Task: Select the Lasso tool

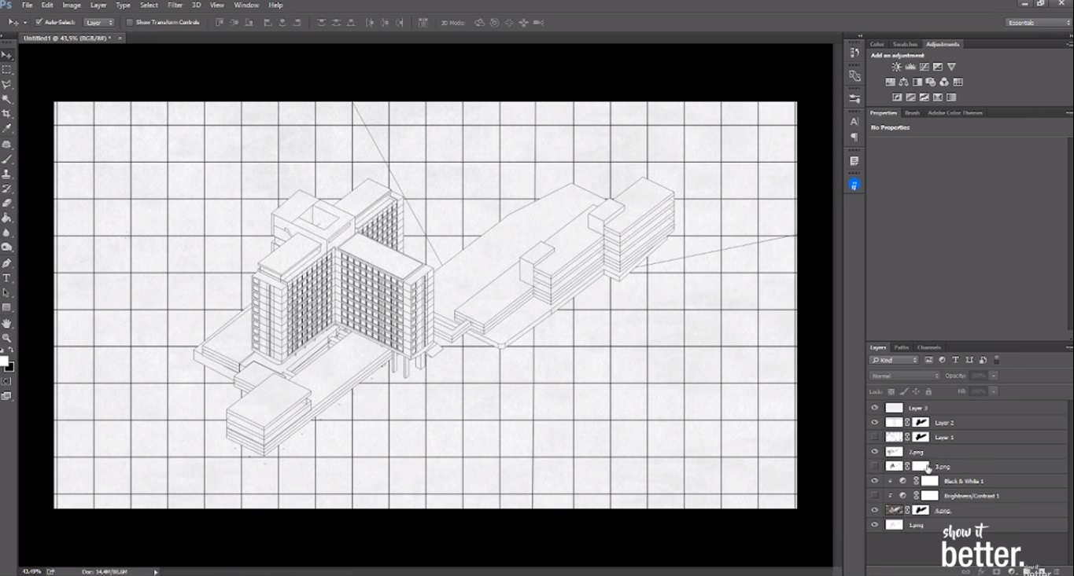Action: click(8, 84)
